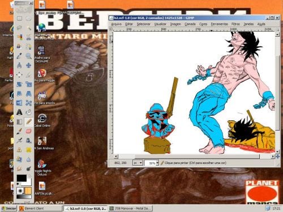Select the Ink tool
The height and width of the screenshot is (212, 283).
click(x=29, y=140)
